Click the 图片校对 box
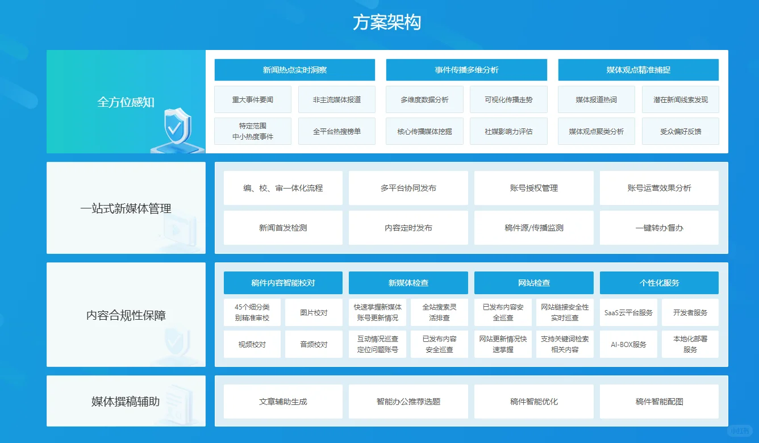 click(314, 312)
